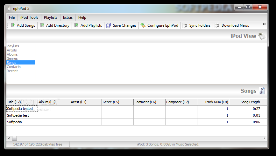Select Artists in the iPod view list
Screen dimensions: 276x156
(12, 50)
